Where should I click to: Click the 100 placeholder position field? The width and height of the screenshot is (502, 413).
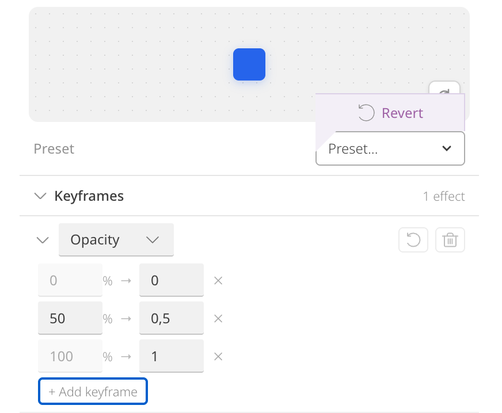tap(70, 356)
